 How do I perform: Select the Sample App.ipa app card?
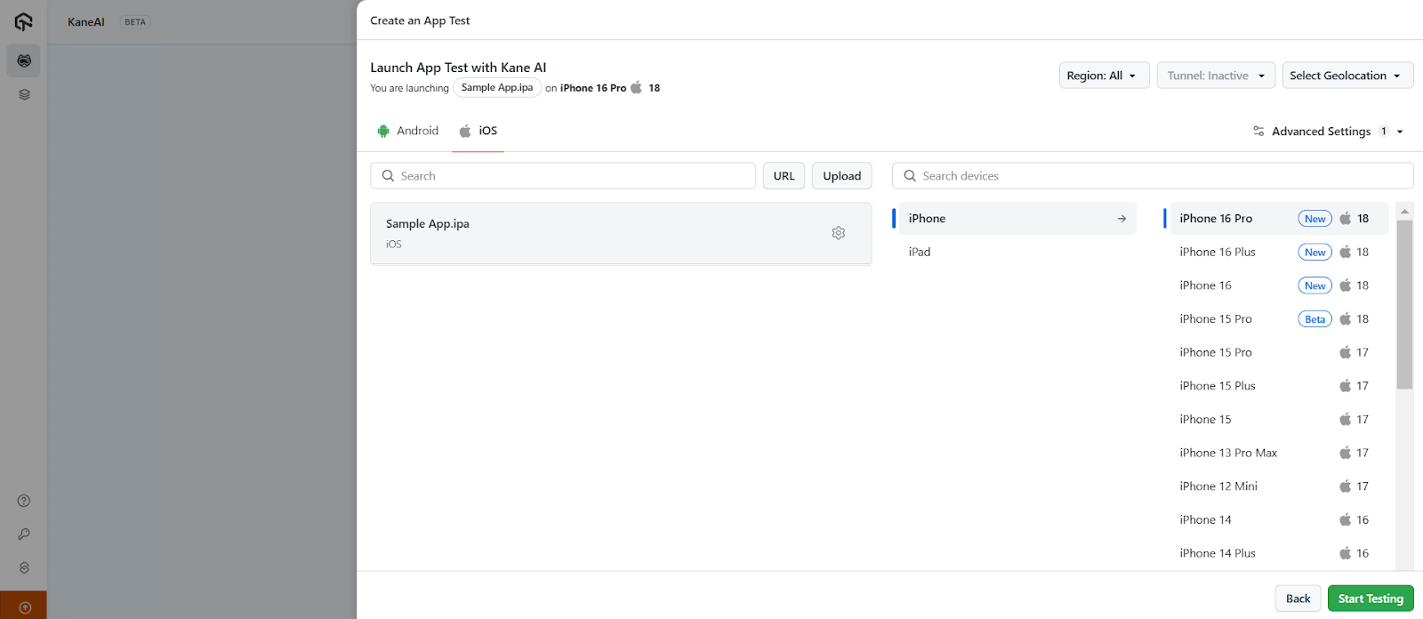621,233
